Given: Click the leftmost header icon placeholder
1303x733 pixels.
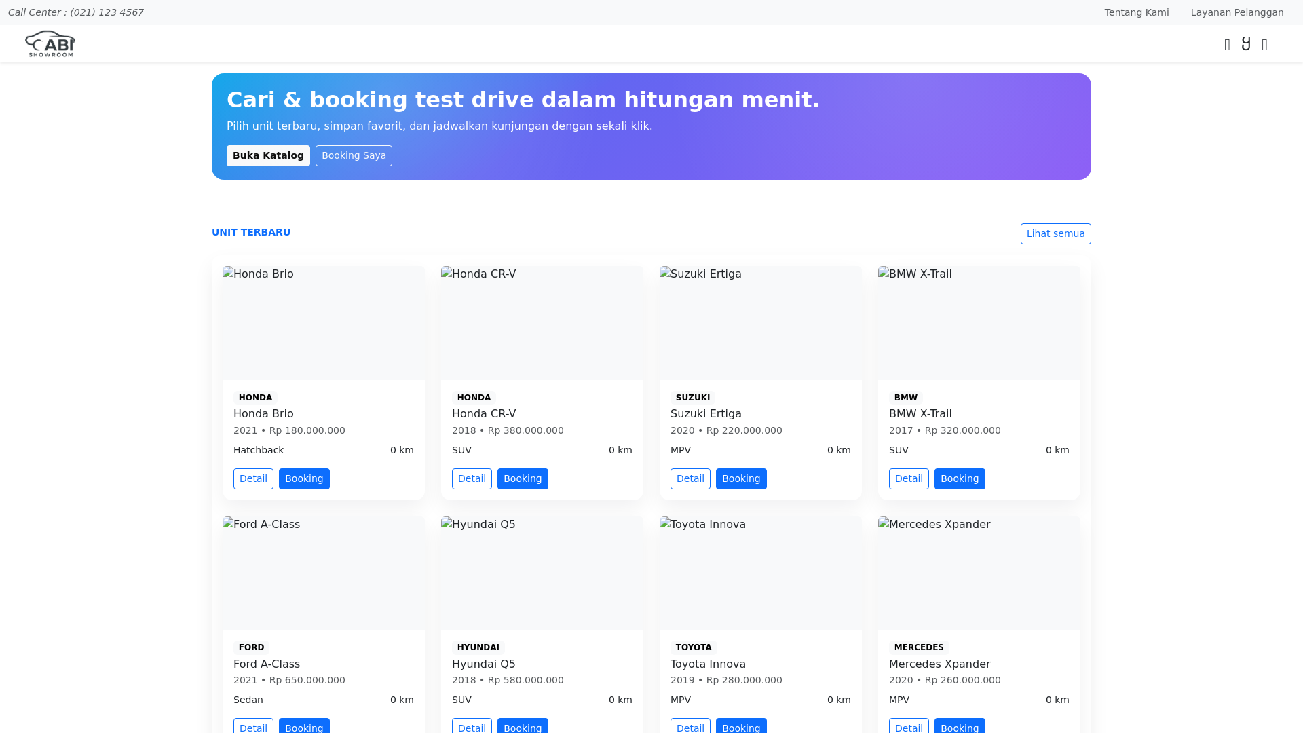Looking at the screenshot, I should tap(1227, 45).
